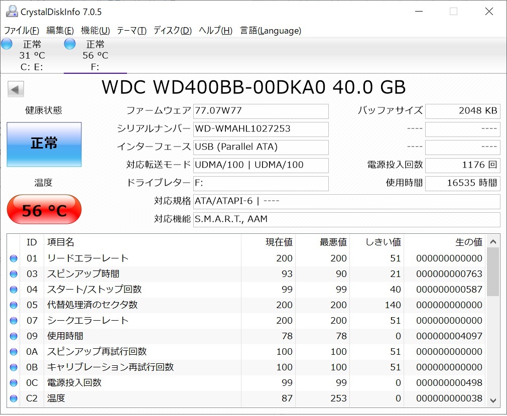The image size is (507, 416).
Task: Click status dot for 04 スタート/ストップ回数
Action: (x=14, y=289)
